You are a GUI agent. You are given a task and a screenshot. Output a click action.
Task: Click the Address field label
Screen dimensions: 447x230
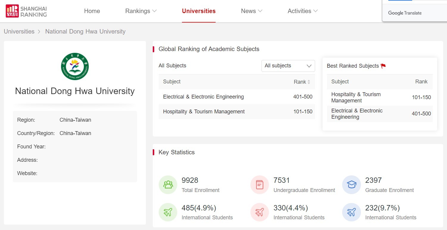pyautogui.click(x=27, y=160)
